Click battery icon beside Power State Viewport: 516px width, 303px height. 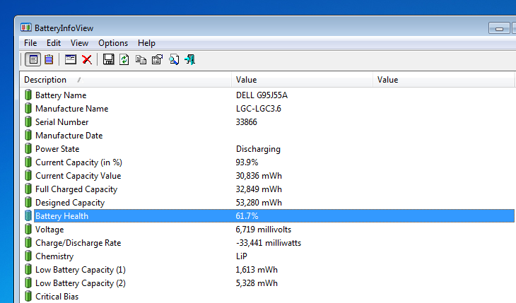click(x=28, y=149)
